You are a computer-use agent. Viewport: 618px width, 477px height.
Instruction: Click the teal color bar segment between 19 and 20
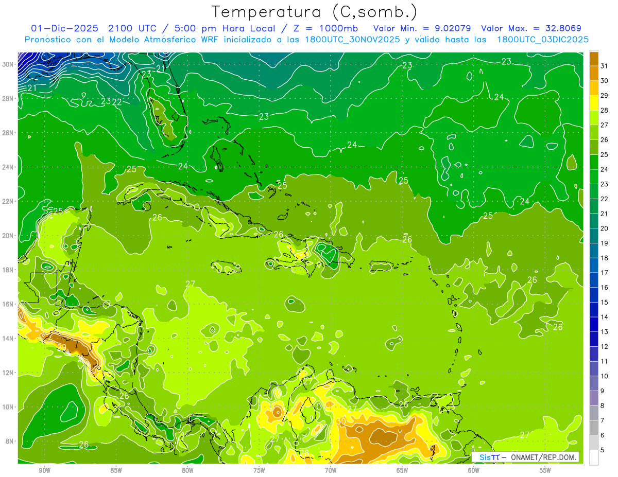click(x=594, y=236)
